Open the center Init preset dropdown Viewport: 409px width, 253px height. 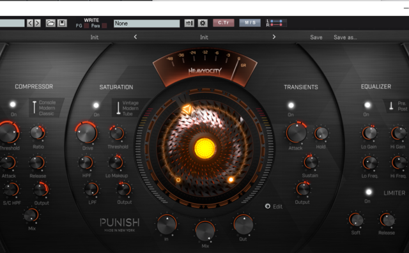click(x=204, y=37)
